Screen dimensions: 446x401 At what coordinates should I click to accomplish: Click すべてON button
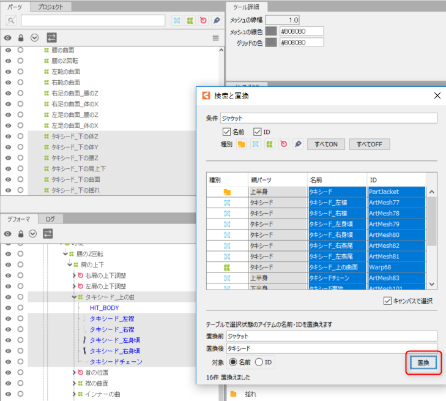coord(326,144)
